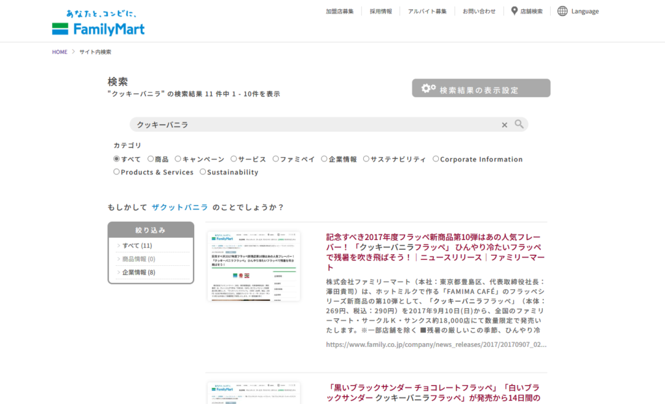Open the 検索結果の表示設定 settings button
Screen dimensions: 665x404
481,88
